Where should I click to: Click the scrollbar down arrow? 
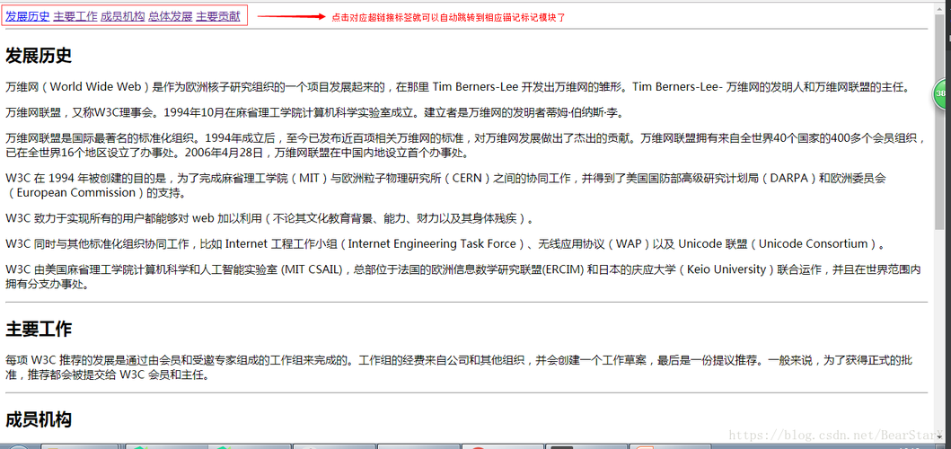(939, 438)
